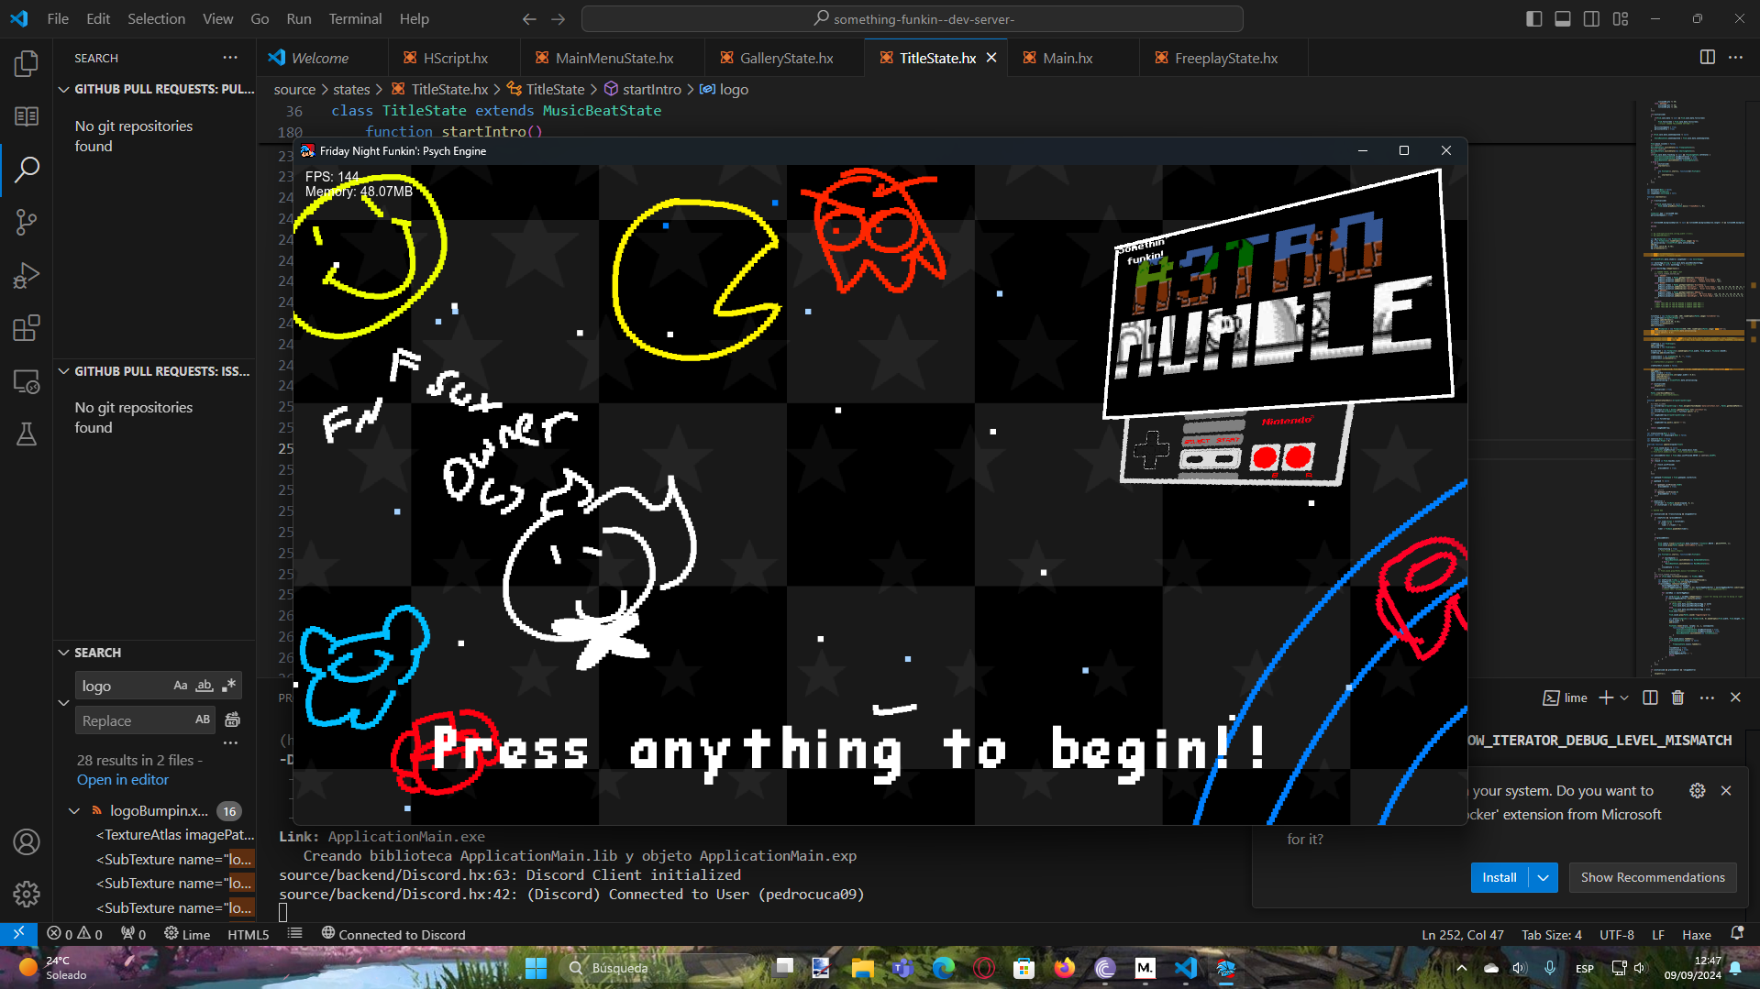Toggle Use Regular Expression in search
Image resolution: width=1760 pixels, height=989 pixels.
[229, 686]
